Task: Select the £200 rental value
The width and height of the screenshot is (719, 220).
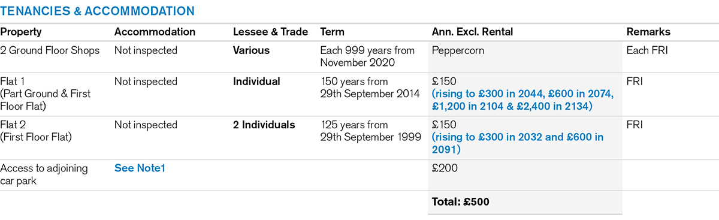Action: [x=445, y=168]
